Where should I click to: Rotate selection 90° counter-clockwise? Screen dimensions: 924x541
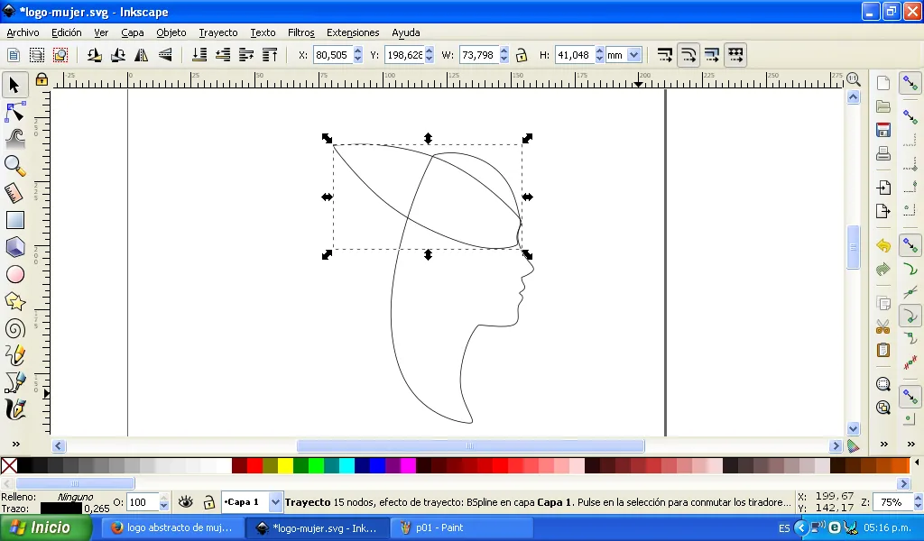(x=94, y=55)
